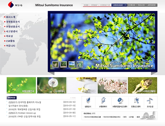Click the 오시는길 signpost icon
Viewport: 165px width, 126px height.
click(x=150, y=101)
